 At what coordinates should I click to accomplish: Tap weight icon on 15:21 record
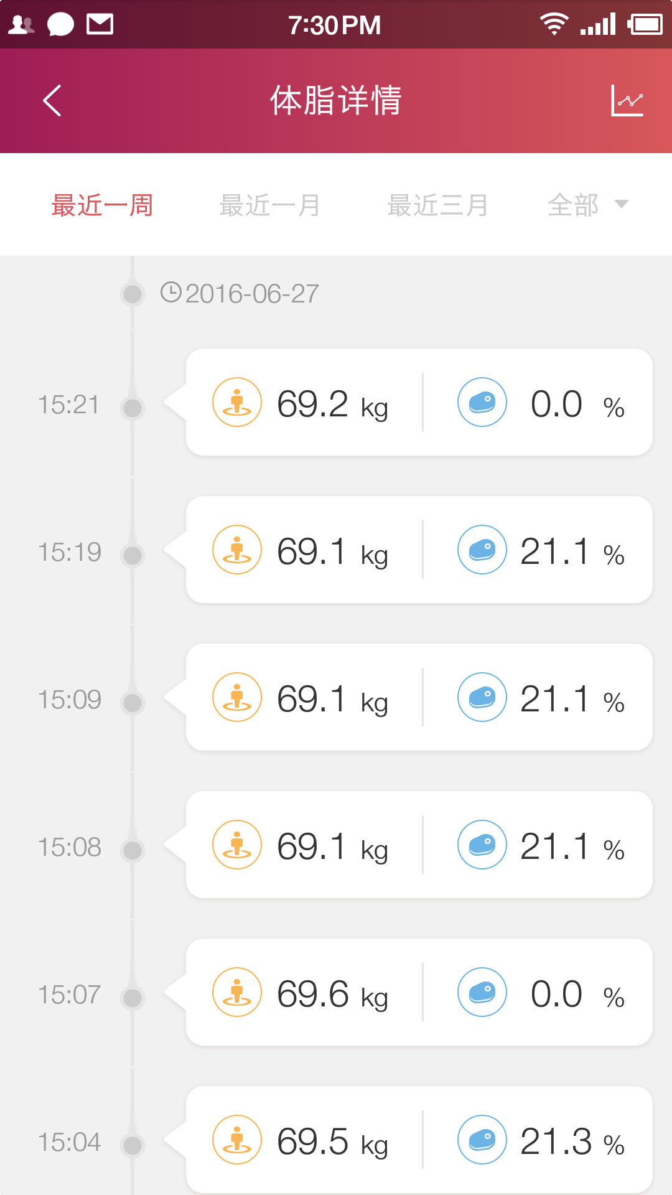click(236, 402)
